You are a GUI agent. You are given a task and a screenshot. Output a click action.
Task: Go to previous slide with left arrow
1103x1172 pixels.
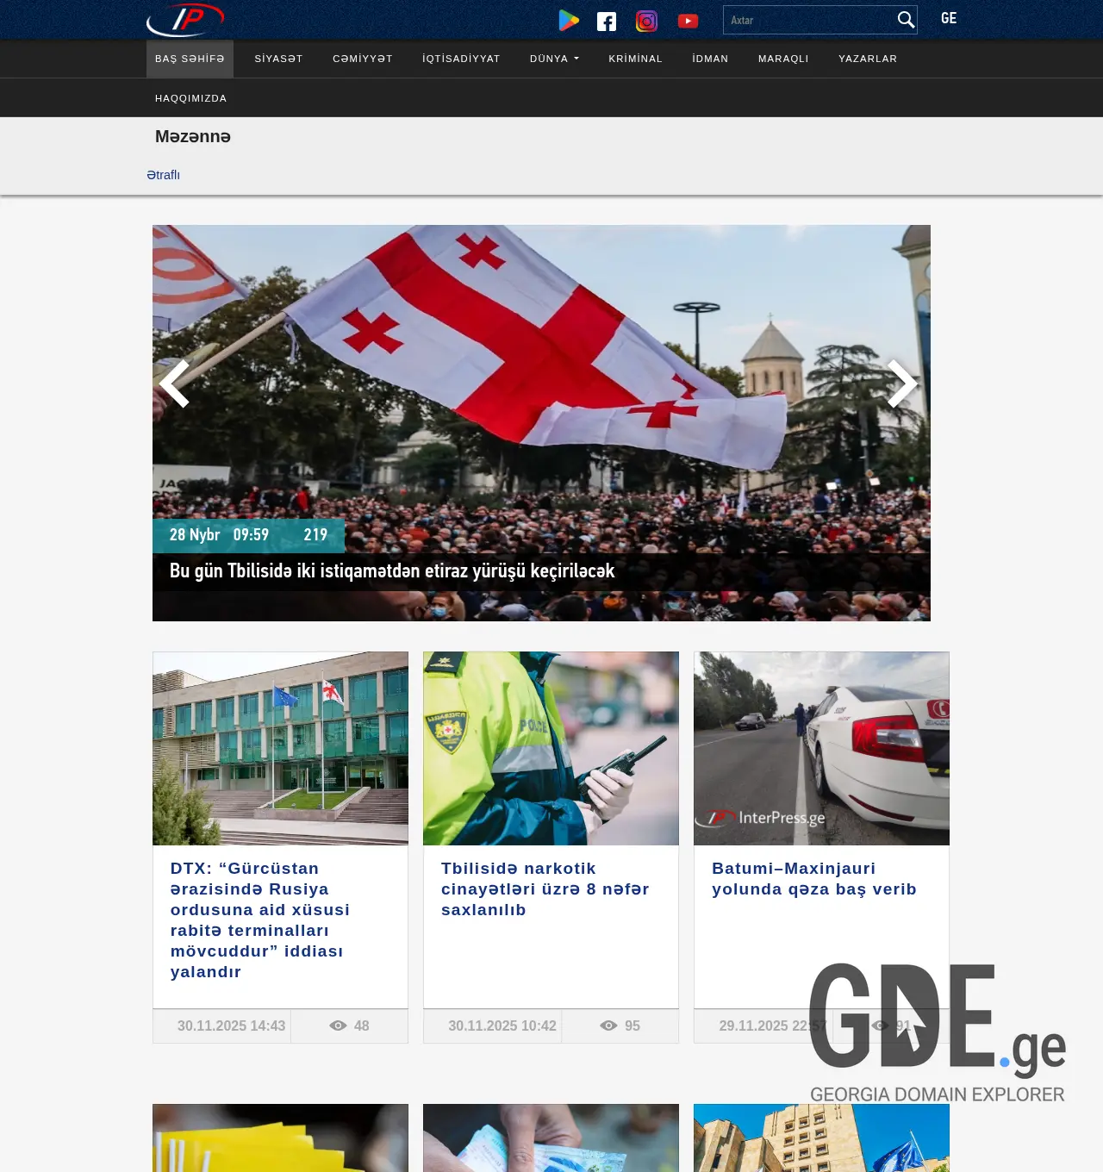pyautogui.click(x=175, y=383)
